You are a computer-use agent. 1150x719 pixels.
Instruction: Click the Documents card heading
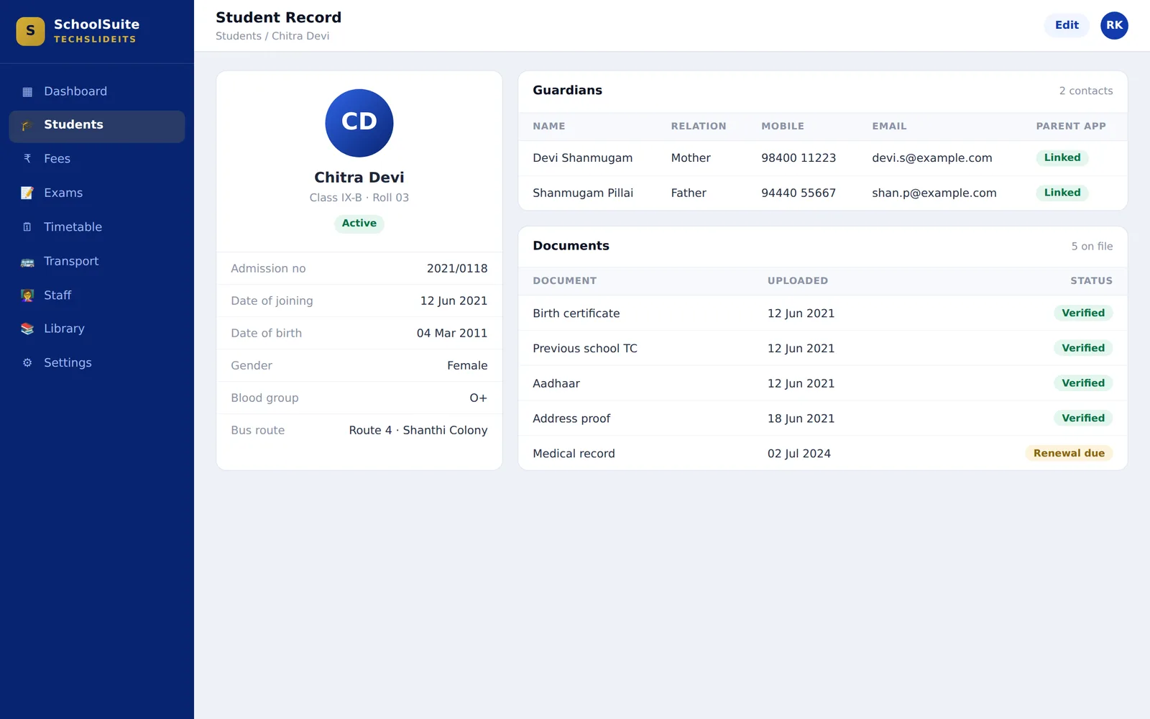[x=571, y=246]
